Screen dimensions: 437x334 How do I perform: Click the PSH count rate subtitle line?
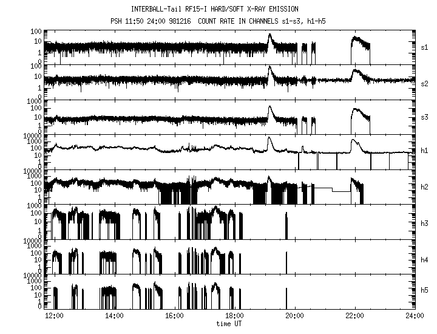223,21
